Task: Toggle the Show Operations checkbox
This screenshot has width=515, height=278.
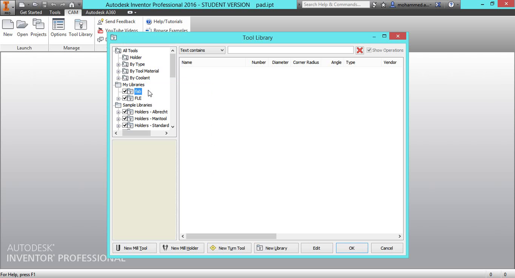Action: [369, 50]
